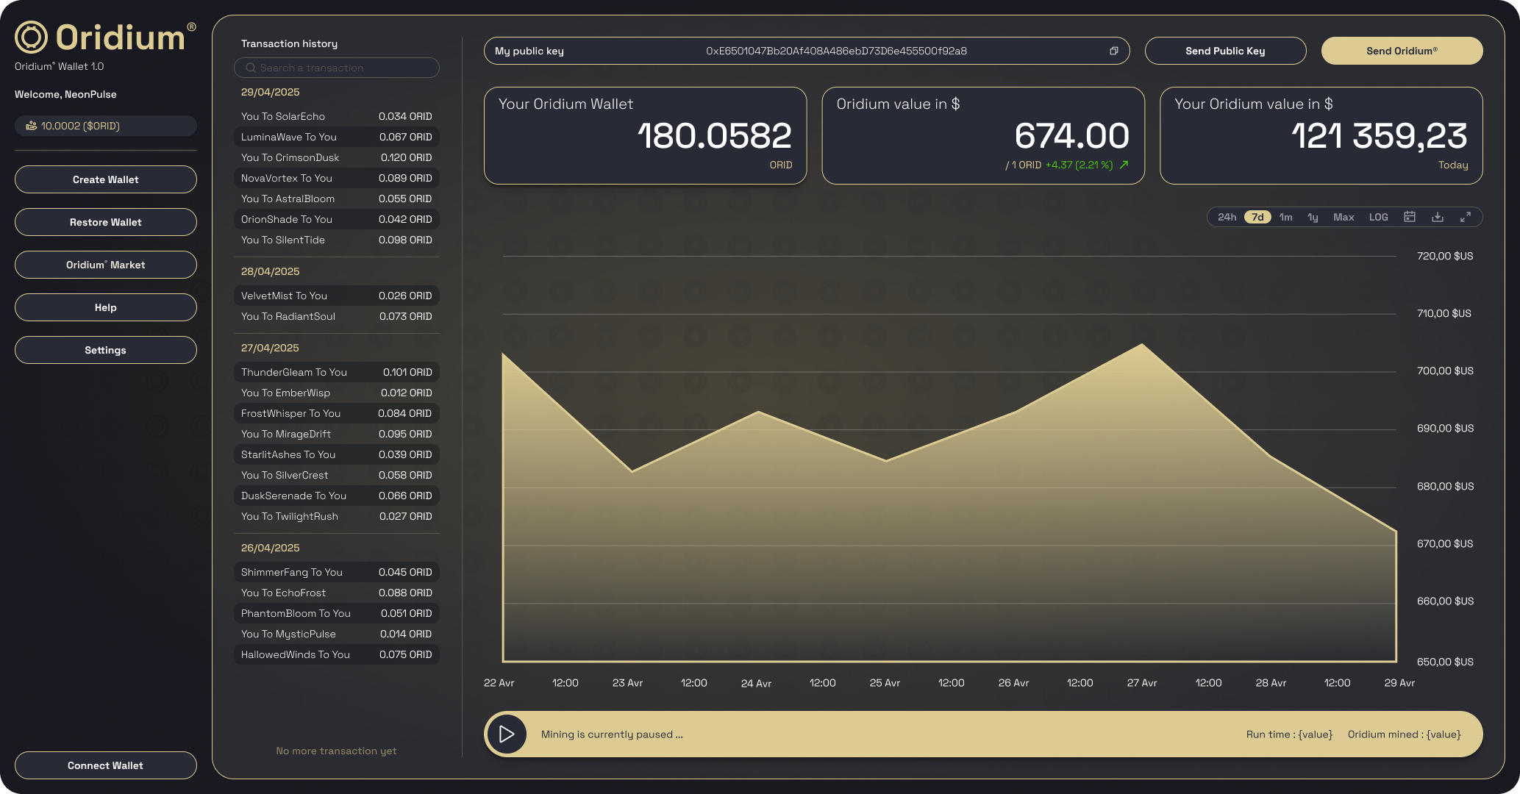Switch the chart to 24h view
Image resolution: width=1520 pixels, height=794 pixels.
pos(1227,217)
